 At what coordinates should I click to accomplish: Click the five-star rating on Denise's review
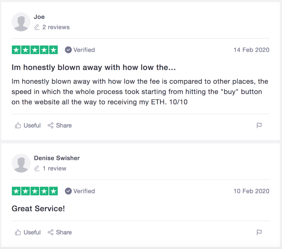[35, 191]
